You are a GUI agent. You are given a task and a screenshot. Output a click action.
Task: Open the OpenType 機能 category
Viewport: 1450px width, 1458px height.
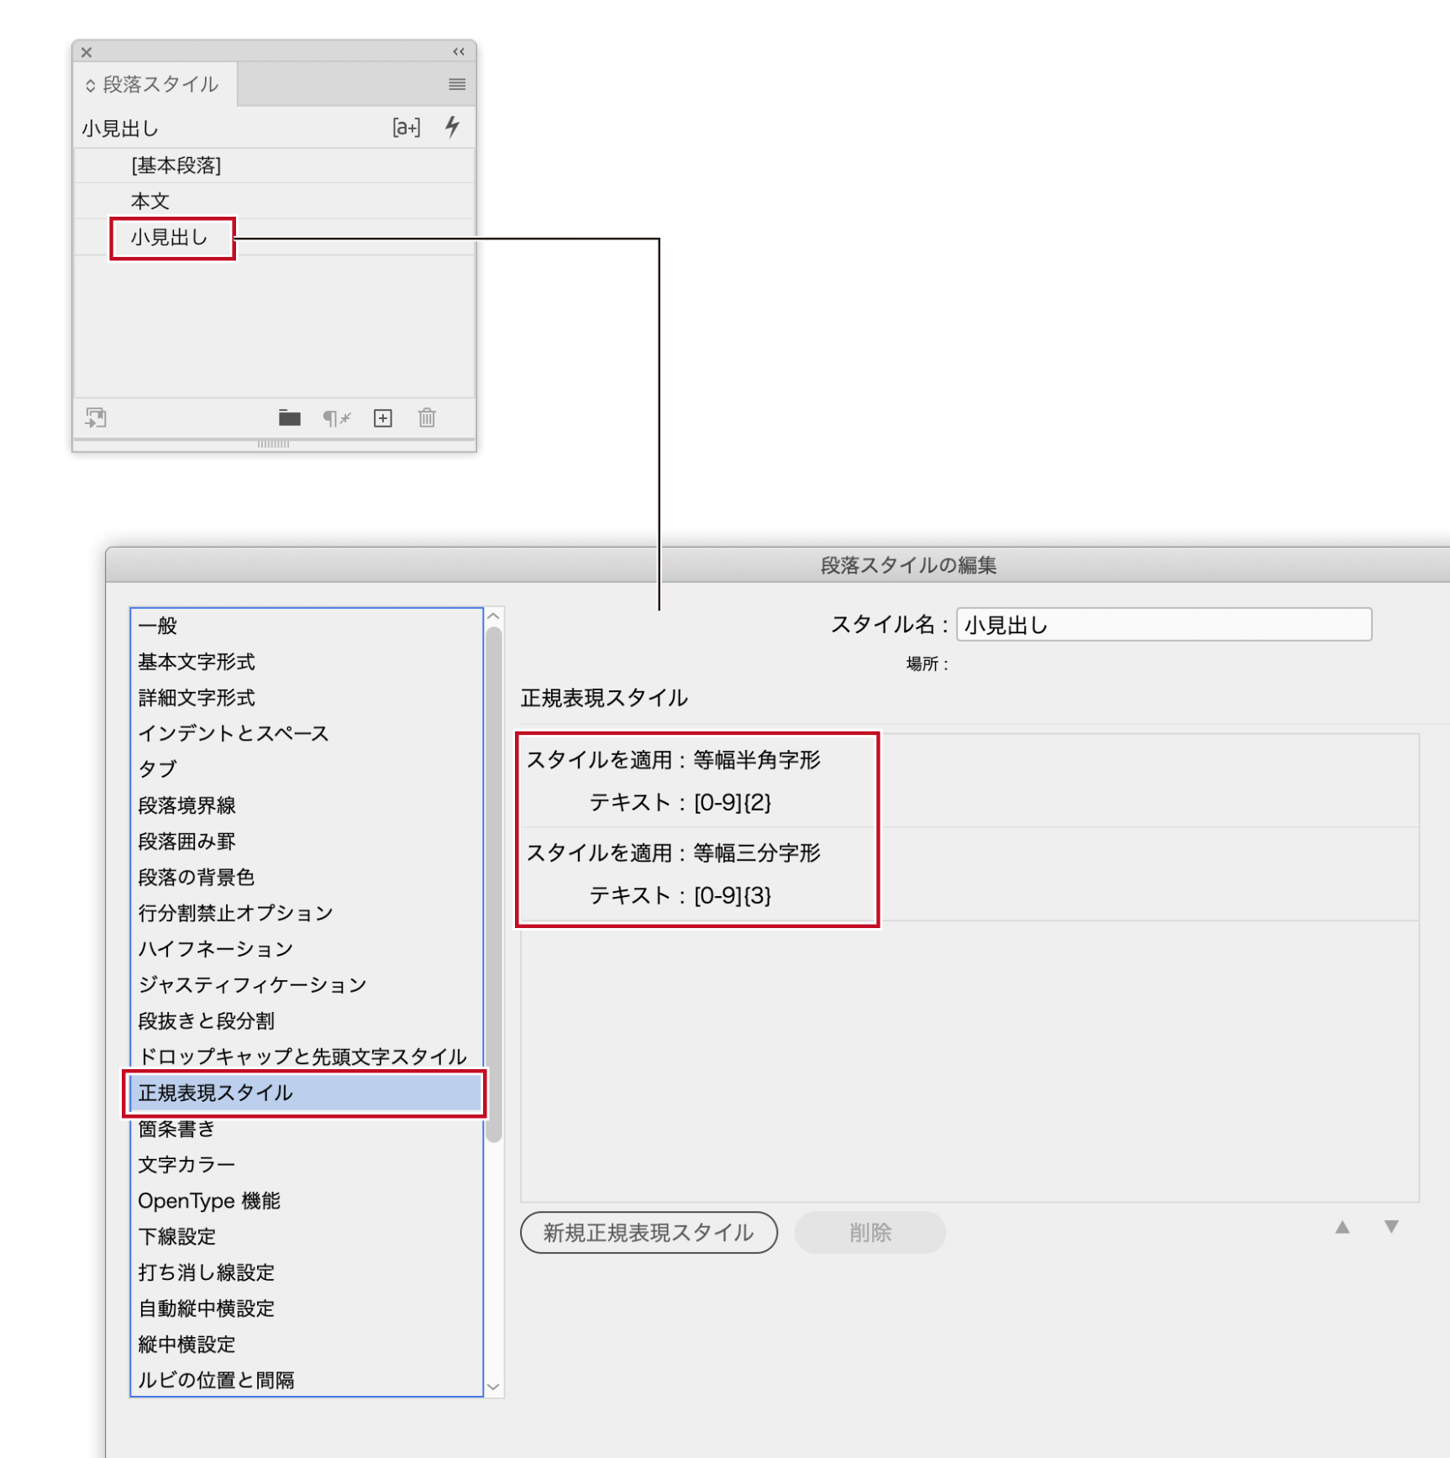(x=307, y=1201)
